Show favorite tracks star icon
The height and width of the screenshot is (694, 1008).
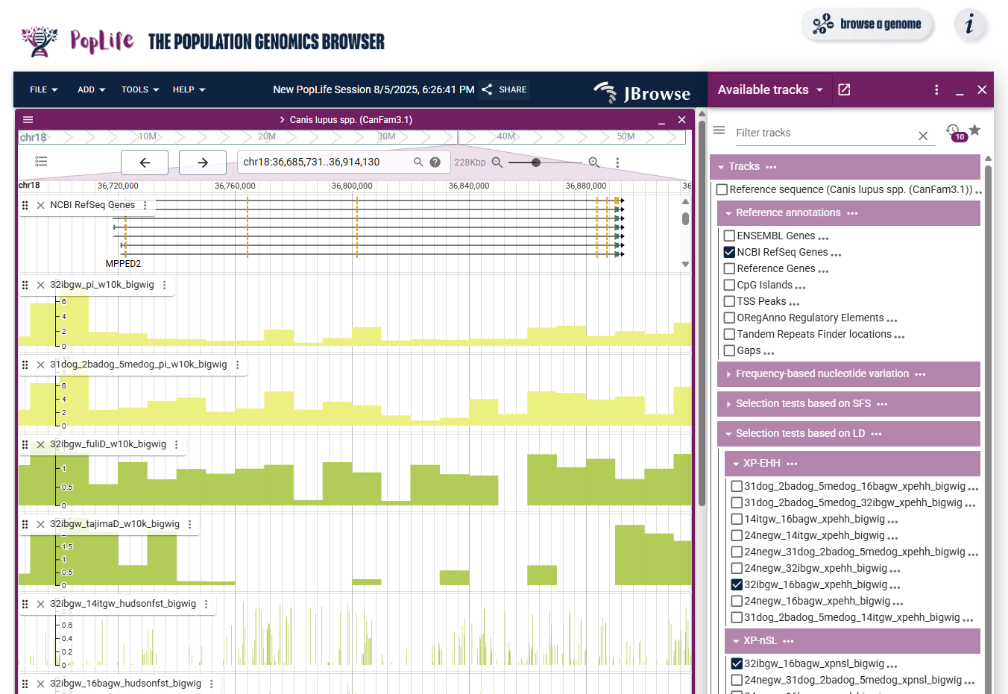click(974, 130)
